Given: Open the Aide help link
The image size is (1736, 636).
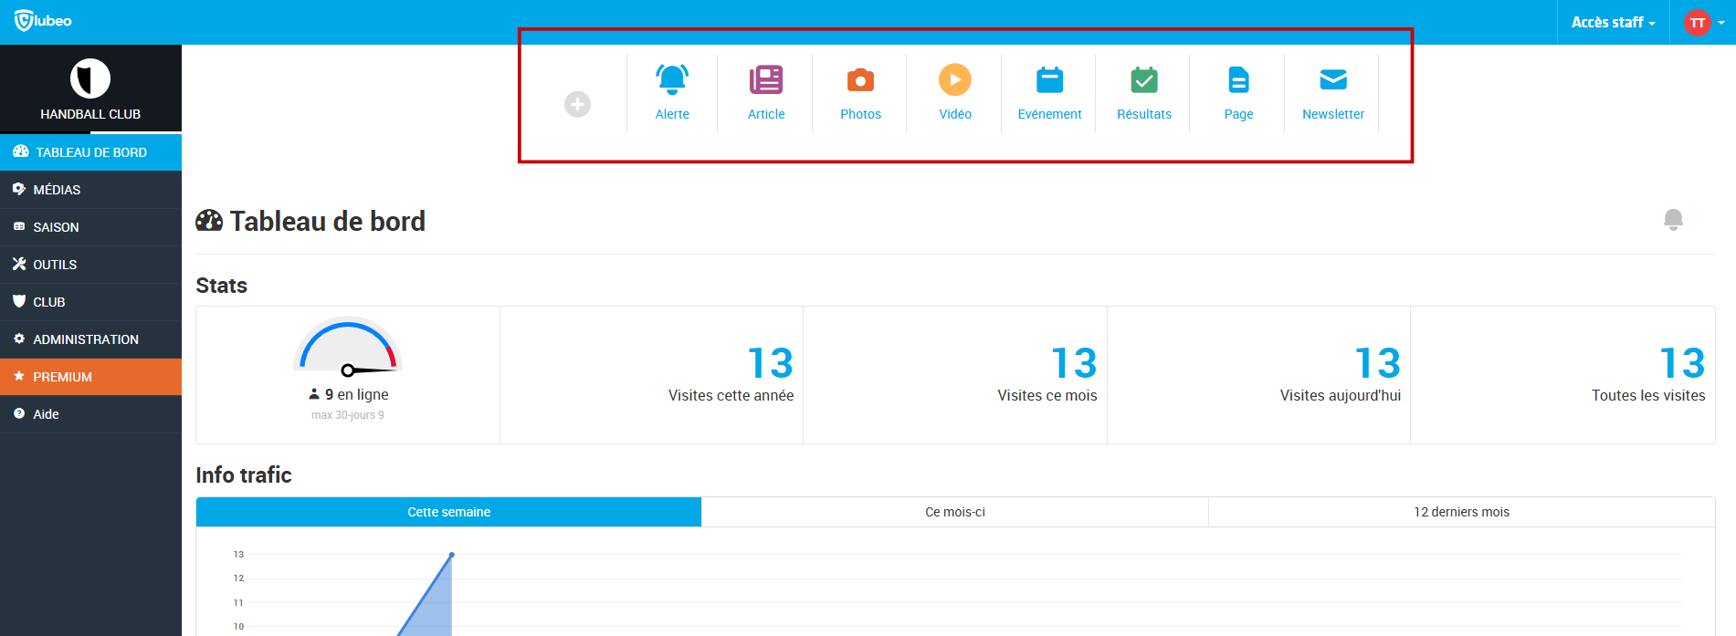Looking at the screenshot, I should pyautogui.click(x=90, y=414).
